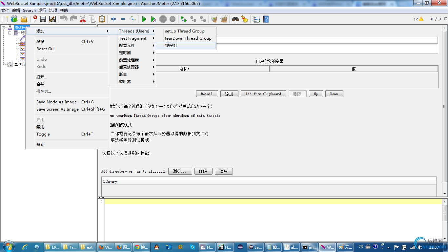This screenshot has height=252, width=448.
Task: Click the blue Help book toolbar icon
Action: click(x=266, y=19)
